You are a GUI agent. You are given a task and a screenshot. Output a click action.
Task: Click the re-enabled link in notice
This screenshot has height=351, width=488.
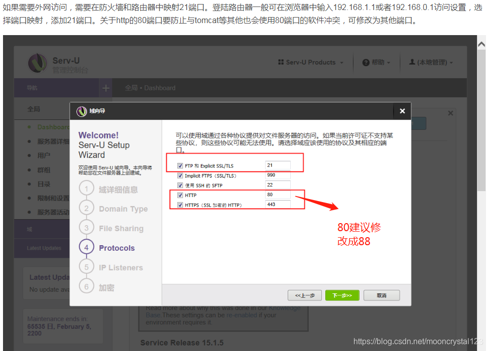pyautogui.click(x=241, y=315)
